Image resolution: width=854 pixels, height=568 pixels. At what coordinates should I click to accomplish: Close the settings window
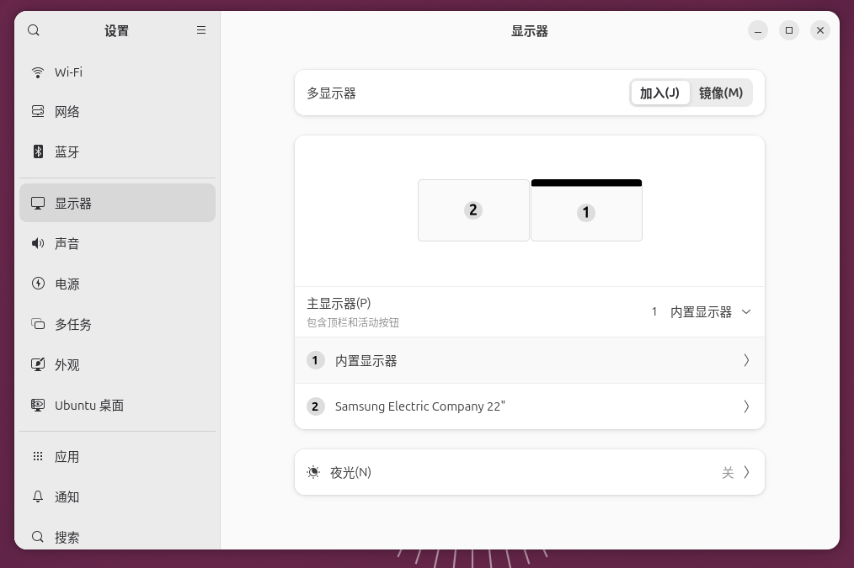coord(820,30)
